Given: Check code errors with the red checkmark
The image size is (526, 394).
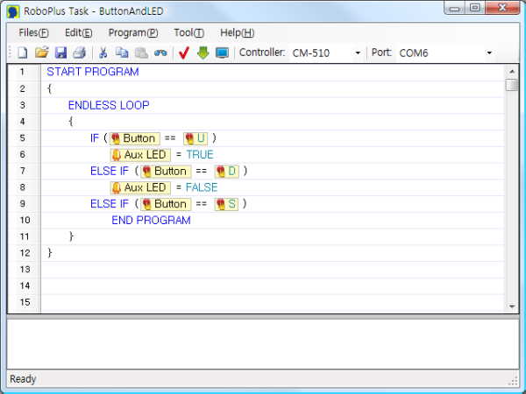Looking at the screenshot, I should [184, 53].
